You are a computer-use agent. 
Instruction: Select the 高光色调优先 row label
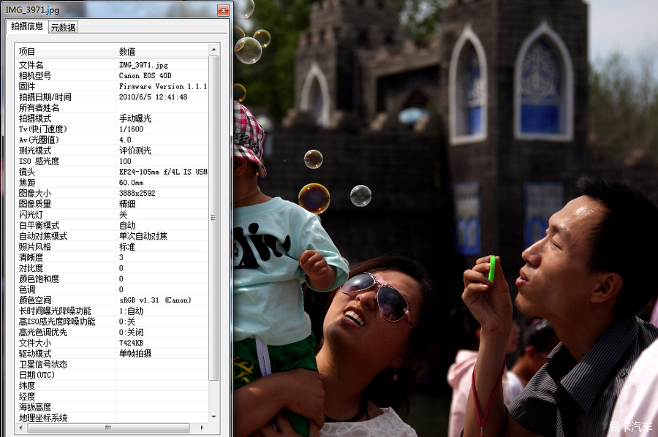pos(43,332)
